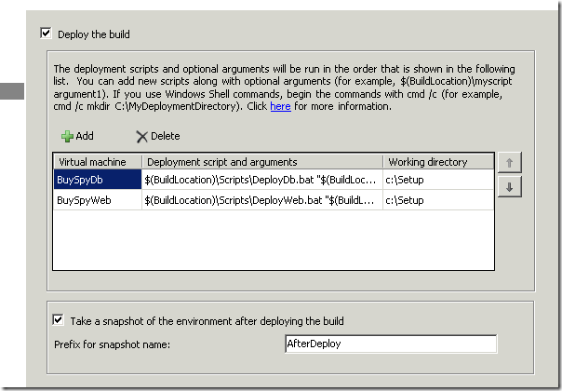Click the Add label text
The height and width of the screenshot is (391, 562).
(85, 136)
